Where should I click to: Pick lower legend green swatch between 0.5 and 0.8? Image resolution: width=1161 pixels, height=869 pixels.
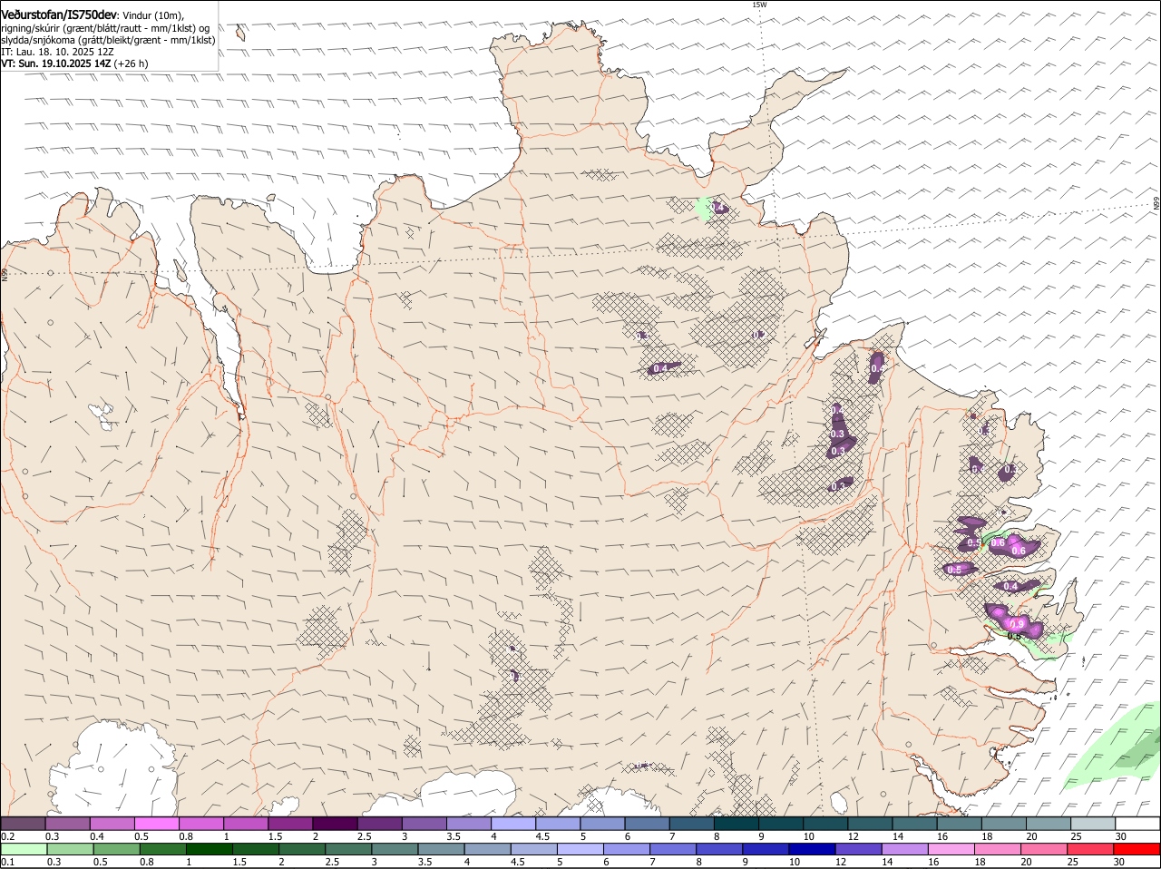116,849
